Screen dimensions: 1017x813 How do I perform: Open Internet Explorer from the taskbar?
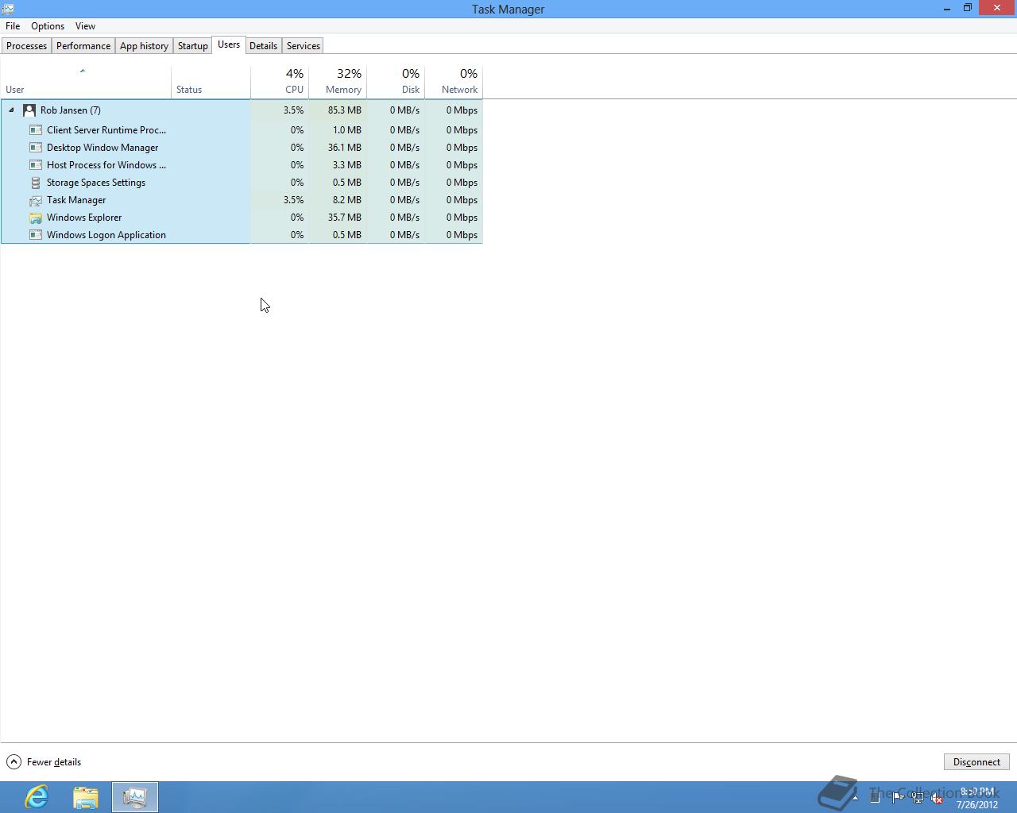[x=37, y=797]
